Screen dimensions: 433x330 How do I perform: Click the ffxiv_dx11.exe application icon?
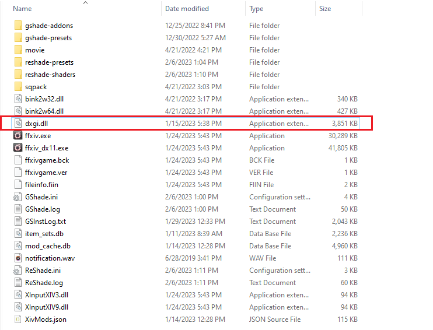pos(18,148)
